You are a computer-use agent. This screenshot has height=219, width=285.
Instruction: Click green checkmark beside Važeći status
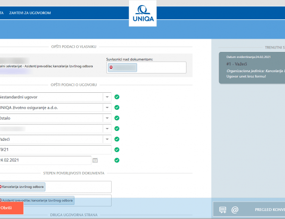[117, 139]
